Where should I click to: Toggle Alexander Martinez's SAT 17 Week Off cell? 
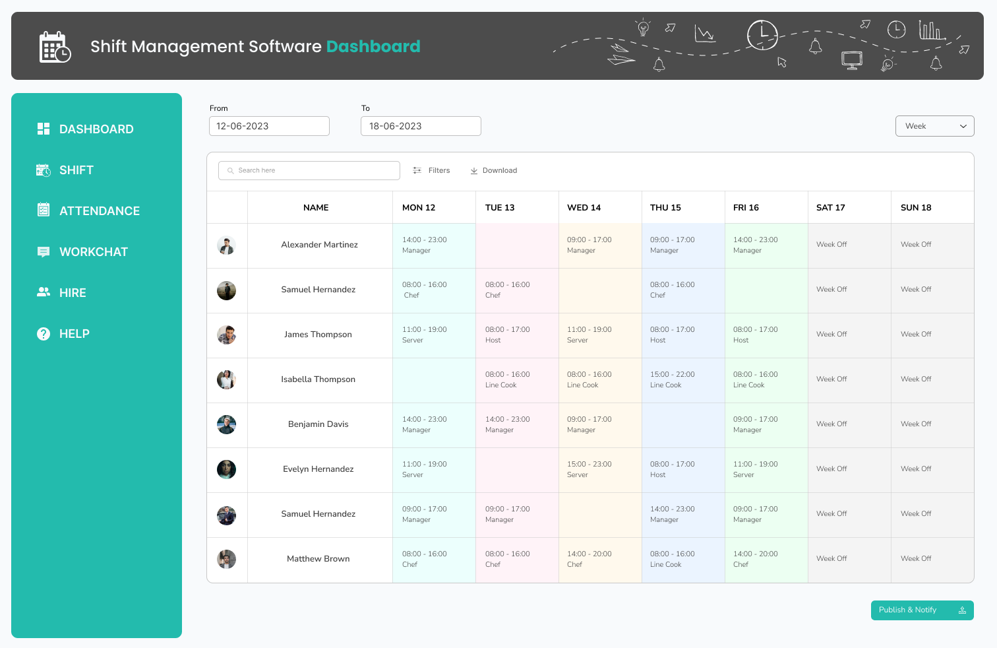coord(849,245)
